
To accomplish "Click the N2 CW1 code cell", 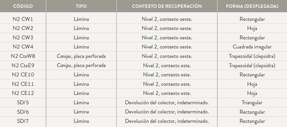I will (x=23, y=19).
